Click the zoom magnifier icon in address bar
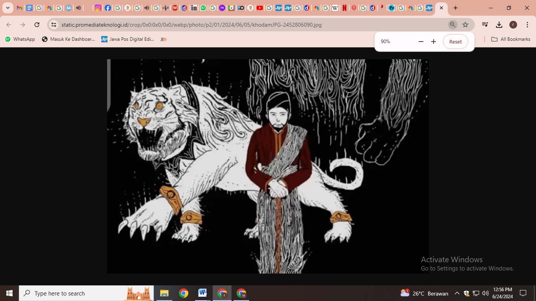Image resolution: width=536 pixels, height=301 pixels. point(452,25)
